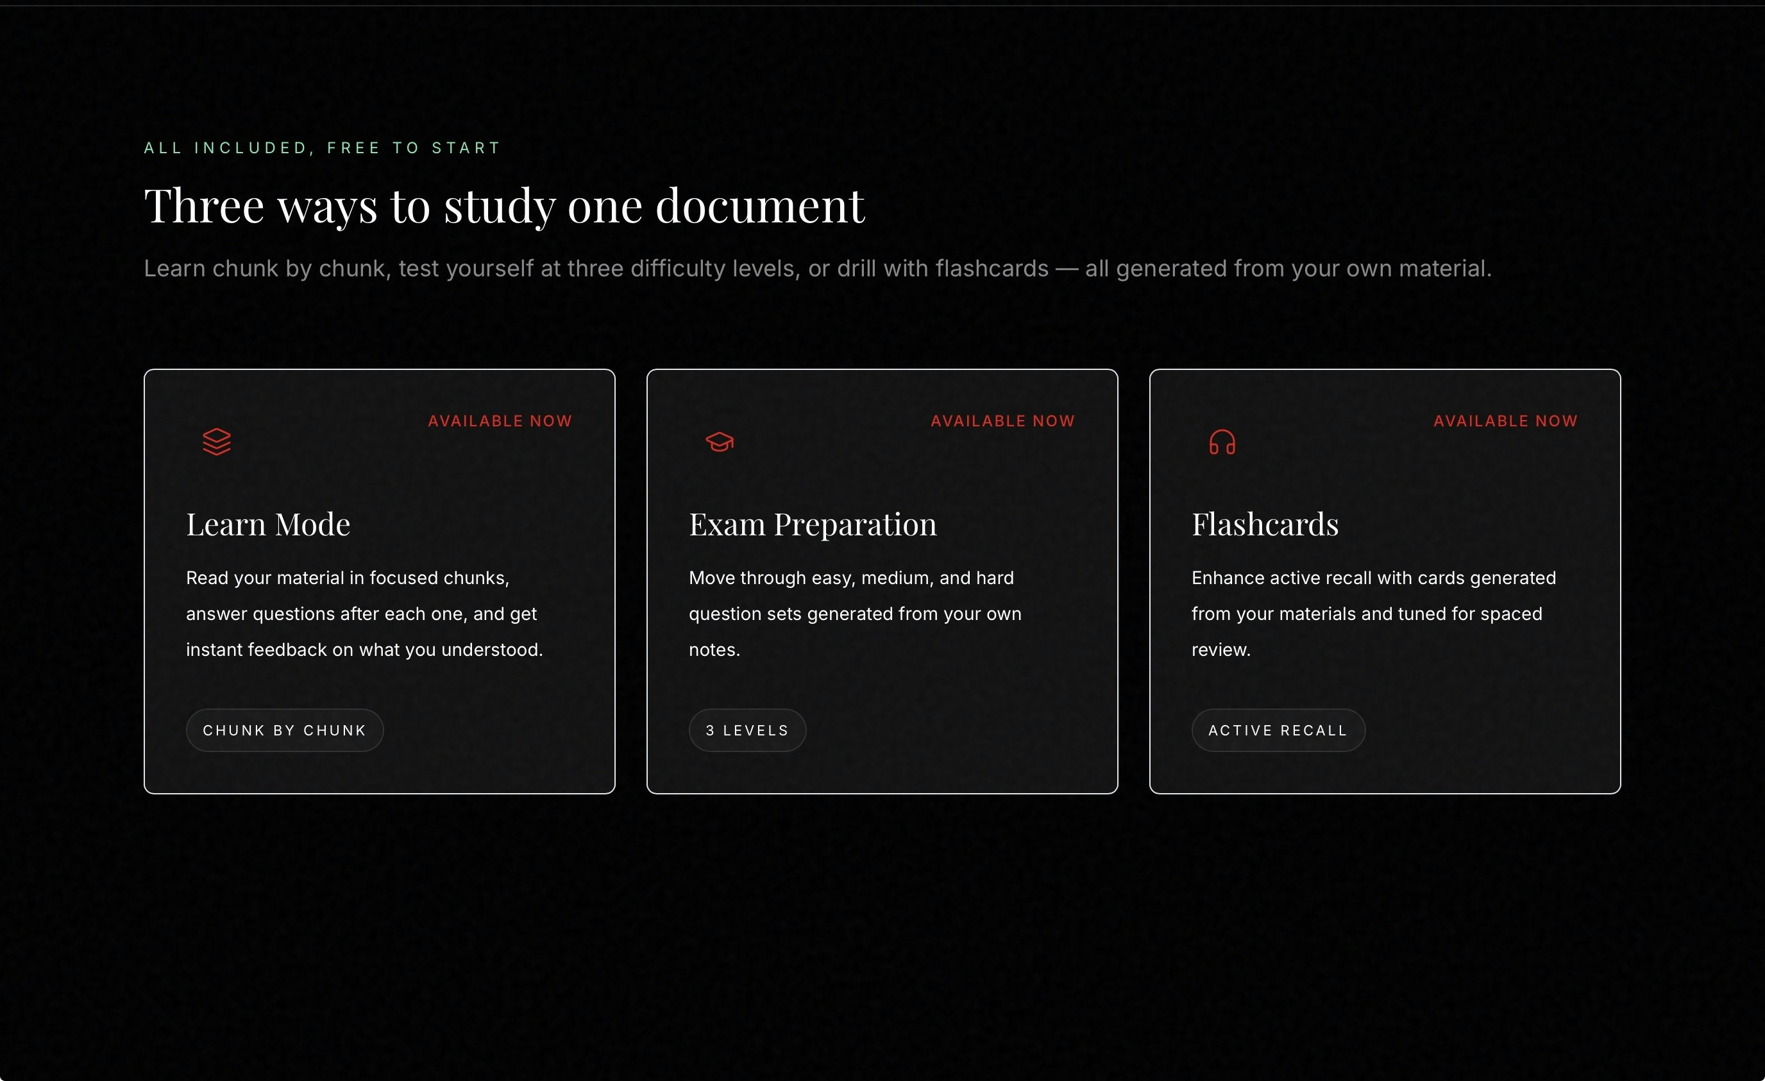Screen dimensions: 1765x1081
Task: Click the AVAILABLE NOW badge on Exam Preparation
Action: click(x=1002, y=420)
